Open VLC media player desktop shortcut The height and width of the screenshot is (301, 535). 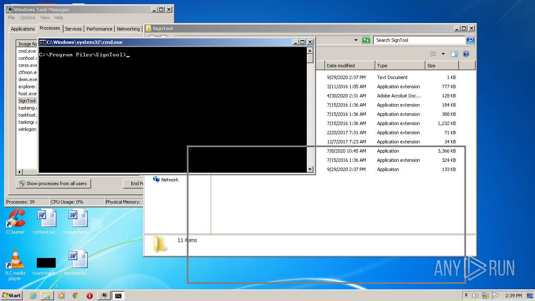15,265
